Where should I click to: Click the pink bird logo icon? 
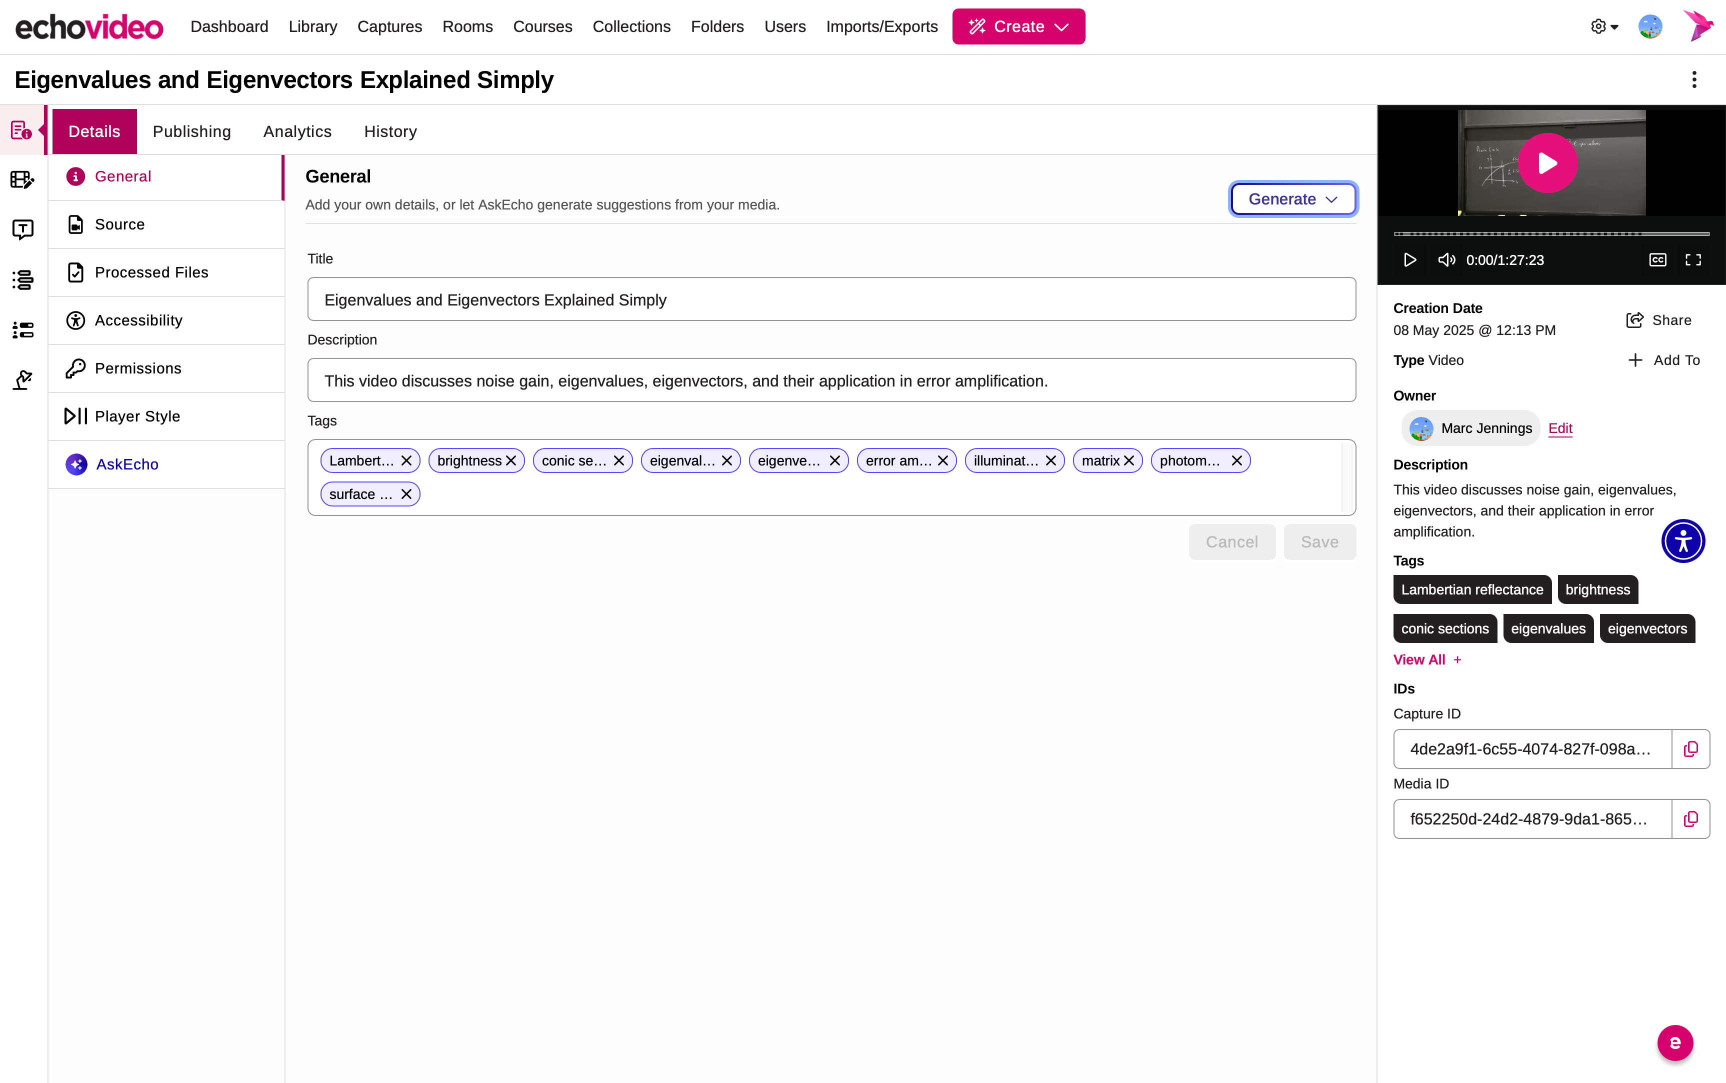coord(1697,26)
